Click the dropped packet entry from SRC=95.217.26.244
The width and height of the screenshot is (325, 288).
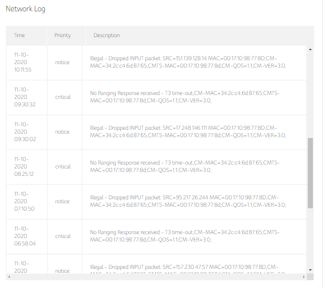(x=188, y=201)
